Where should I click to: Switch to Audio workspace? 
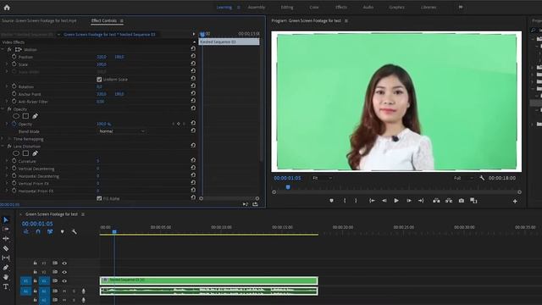pos(368,8)
